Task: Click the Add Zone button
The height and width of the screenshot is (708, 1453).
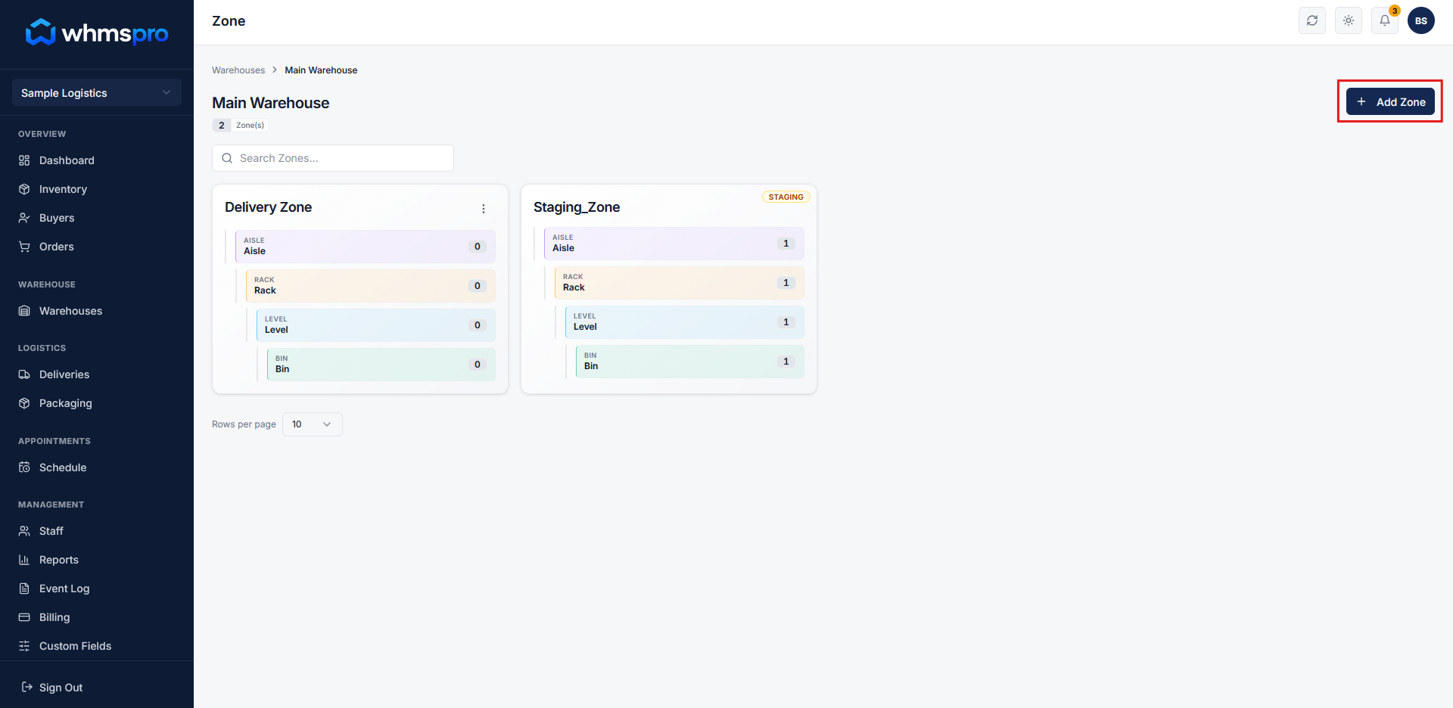Action: pyautogui.click(x=1390, y=101)
